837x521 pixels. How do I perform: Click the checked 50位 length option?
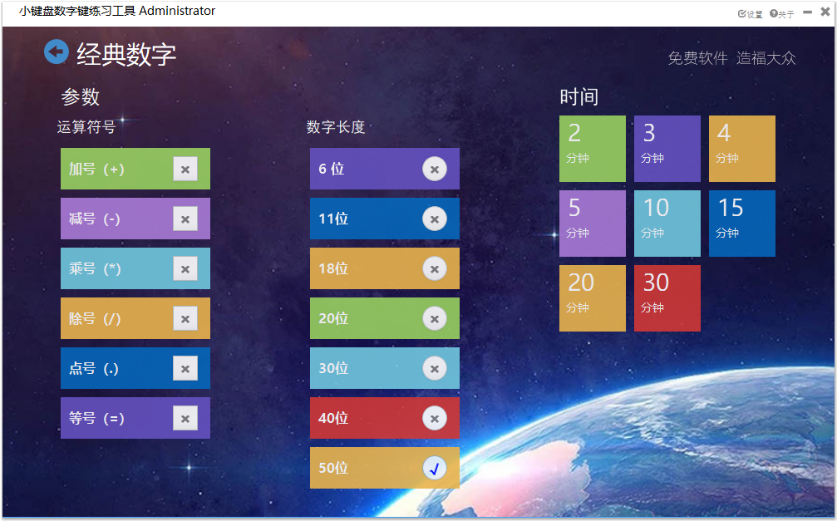[384, 468]
